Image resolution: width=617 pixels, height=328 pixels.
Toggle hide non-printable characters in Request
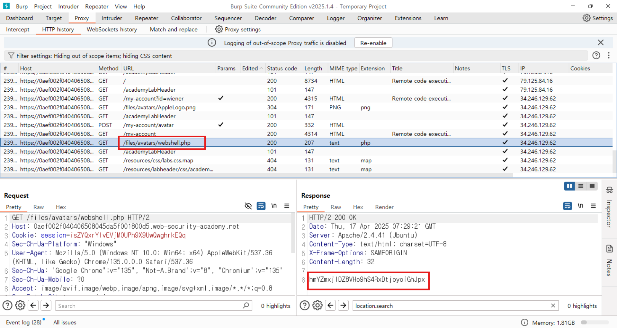point(248,206)
